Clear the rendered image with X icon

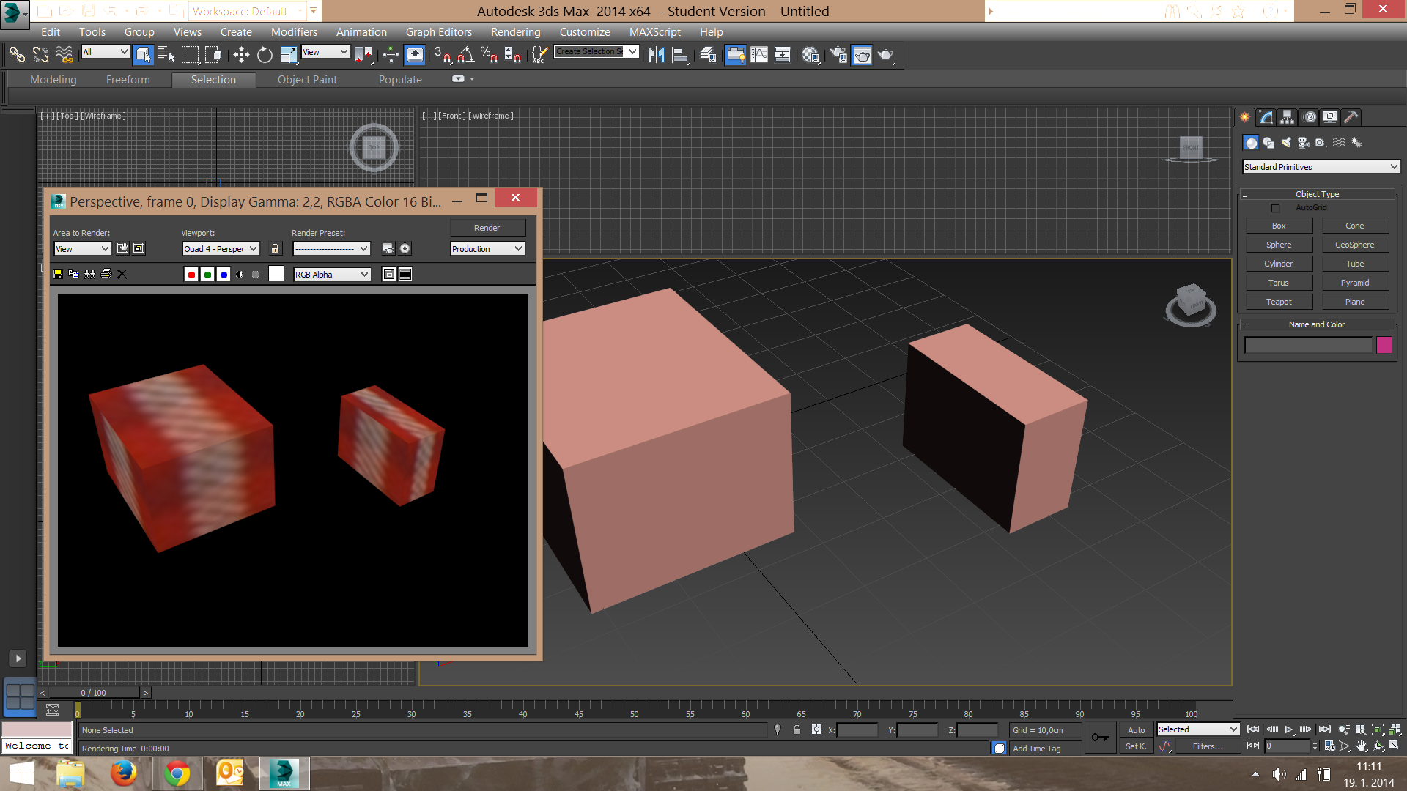point(122,274)
